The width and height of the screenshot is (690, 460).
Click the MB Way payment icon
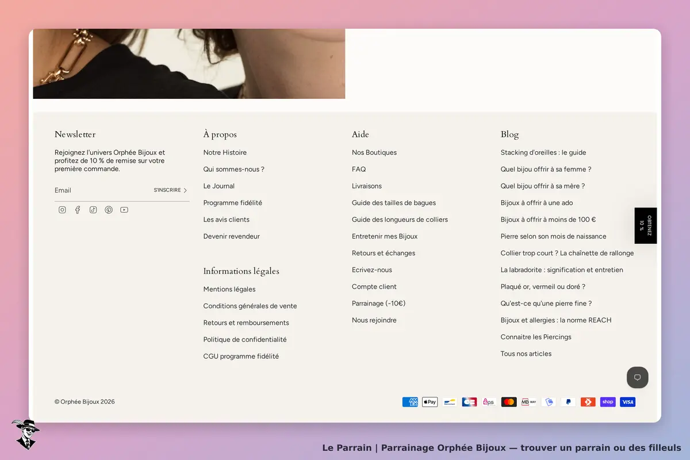click(x=528, y=402)
